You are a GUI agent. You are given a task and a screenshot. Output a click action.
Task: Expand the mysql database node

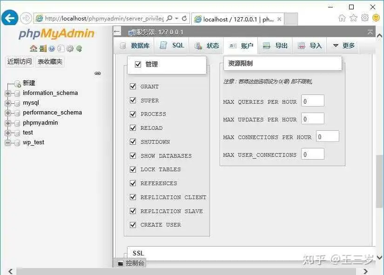[8, 103]
